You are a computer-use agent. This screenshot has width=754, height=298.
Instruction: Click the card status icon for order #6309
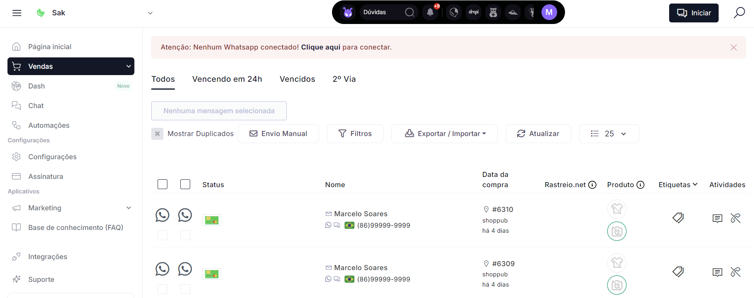click(212, 274)
